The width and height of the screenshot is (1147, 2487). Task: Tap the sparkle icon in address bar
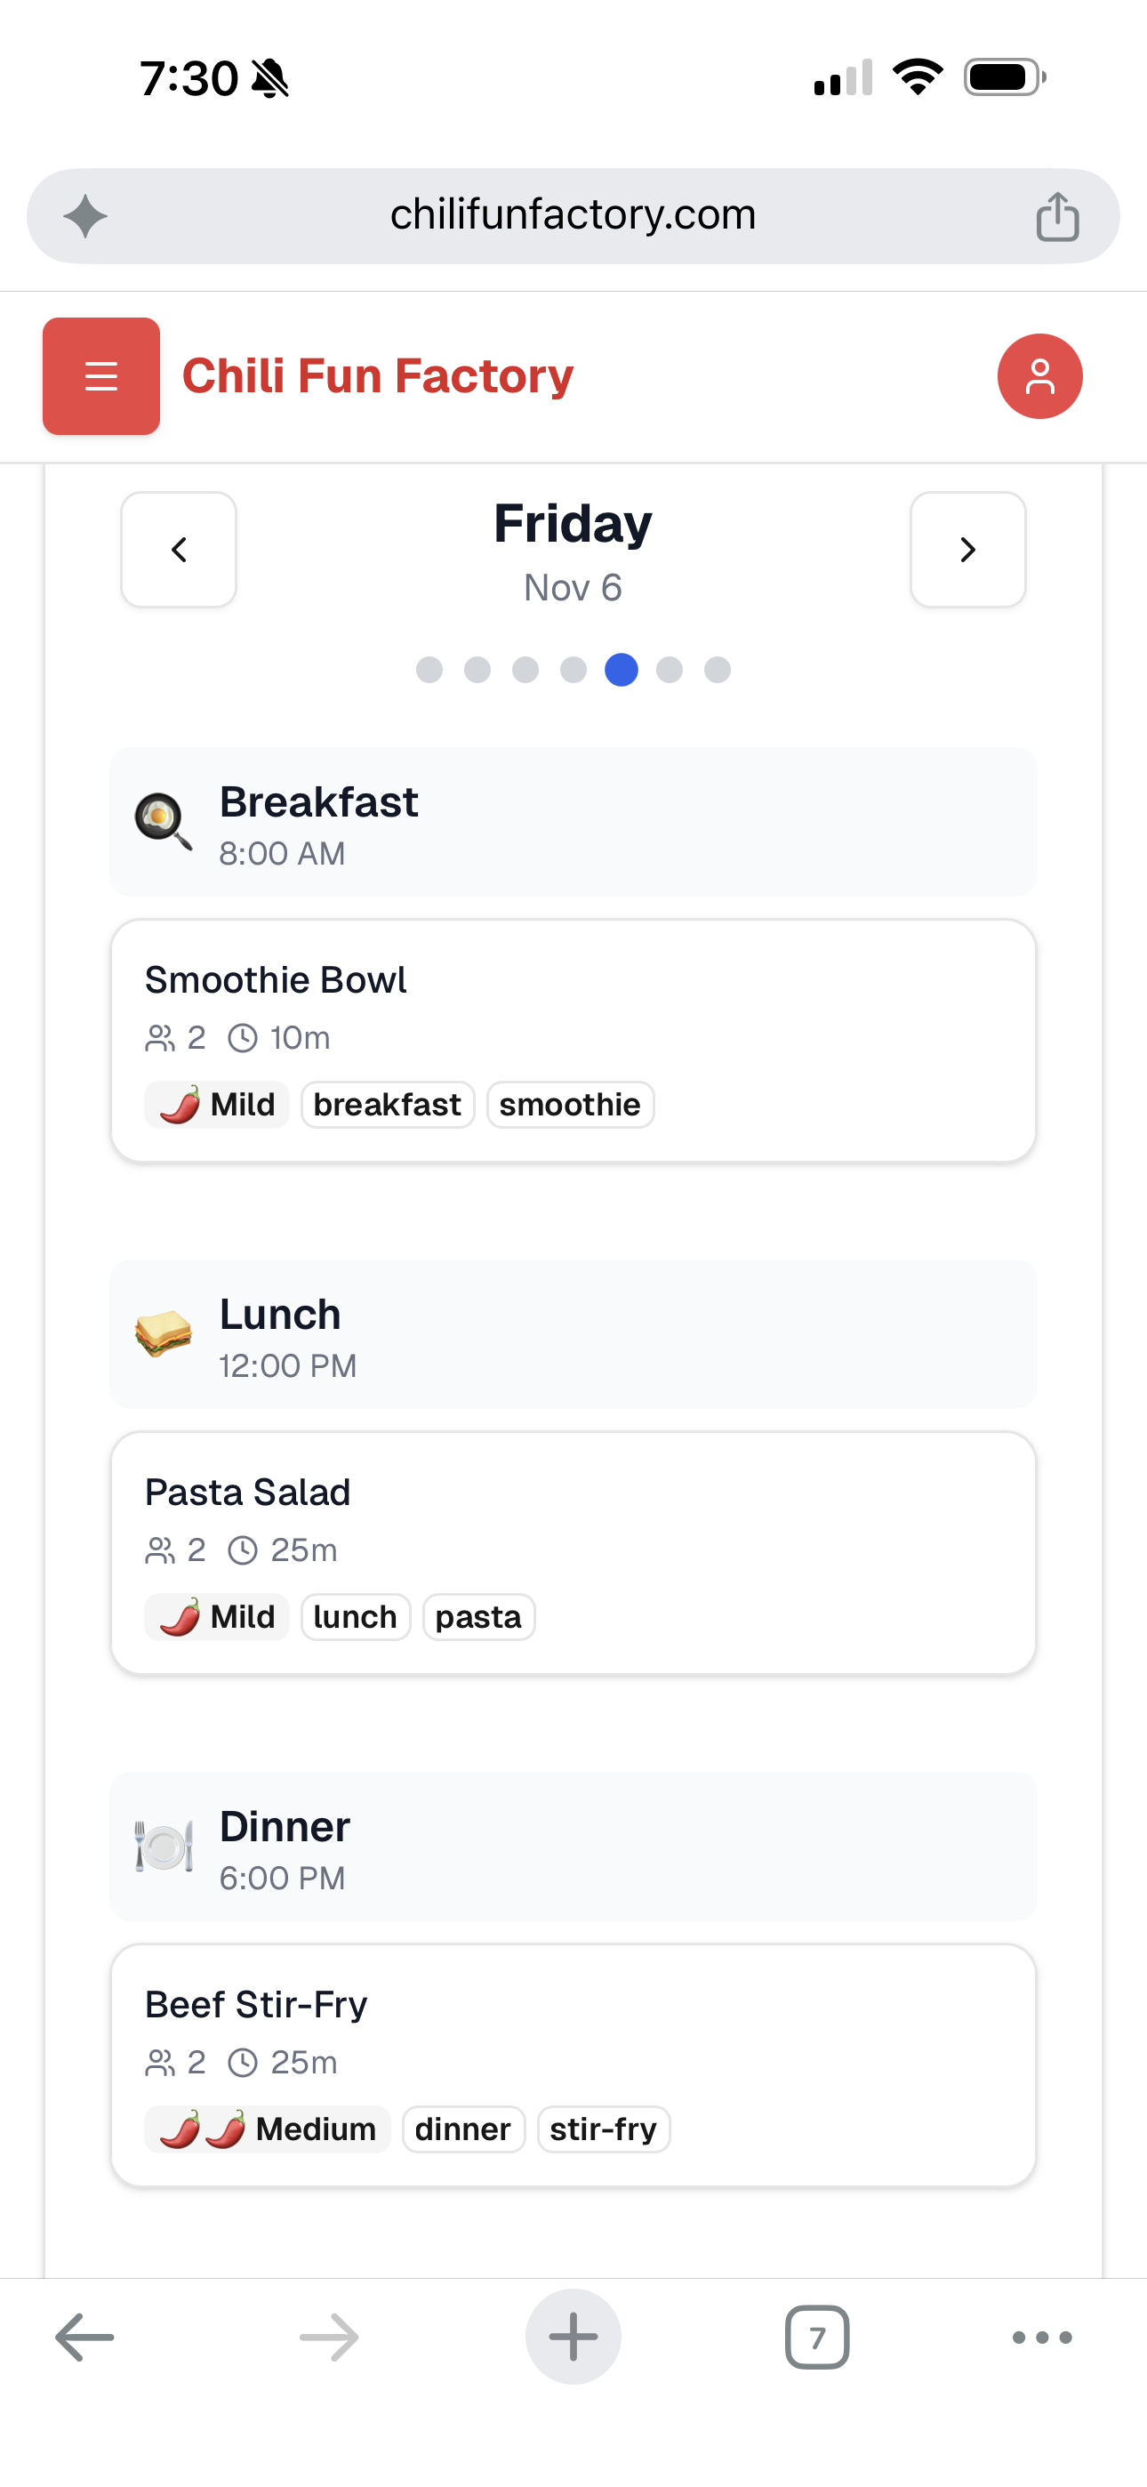(85, 216)
